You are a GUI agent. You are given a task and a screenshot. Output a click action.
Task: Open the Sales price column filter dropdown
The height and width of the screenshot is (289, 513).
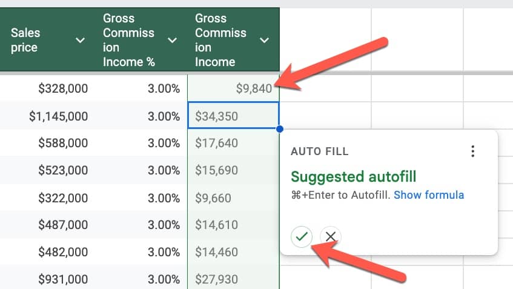click(80, 40)
